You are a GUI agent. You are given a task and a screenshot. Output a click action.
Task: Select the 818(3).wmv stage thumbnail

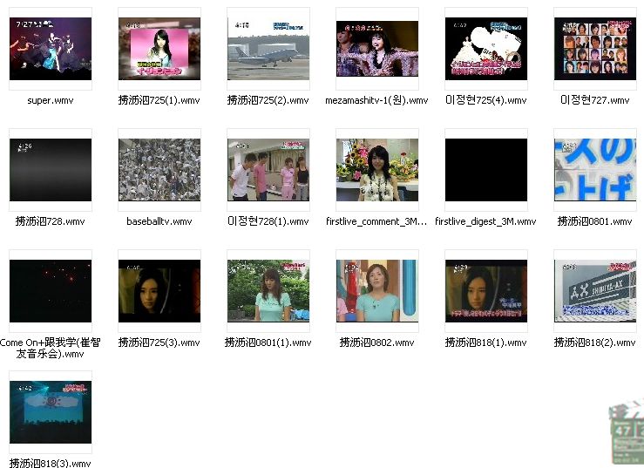tap(50, 412)
